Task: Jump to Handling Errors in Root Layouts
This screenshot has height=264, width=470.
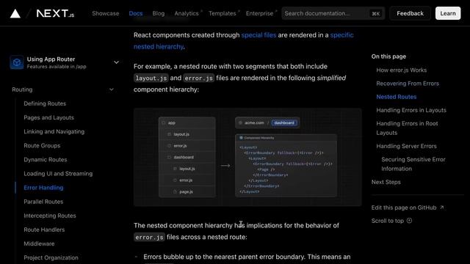Action: pyautogui.click(x=407, y=128)
